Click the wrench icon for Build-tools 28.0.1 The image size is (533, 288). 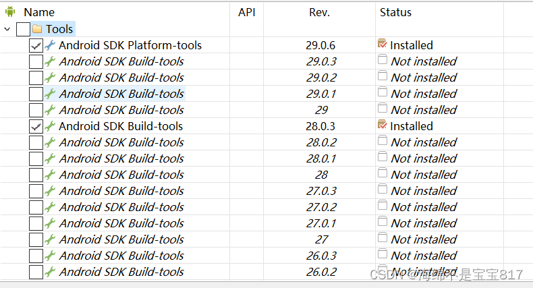click(50, 159)
